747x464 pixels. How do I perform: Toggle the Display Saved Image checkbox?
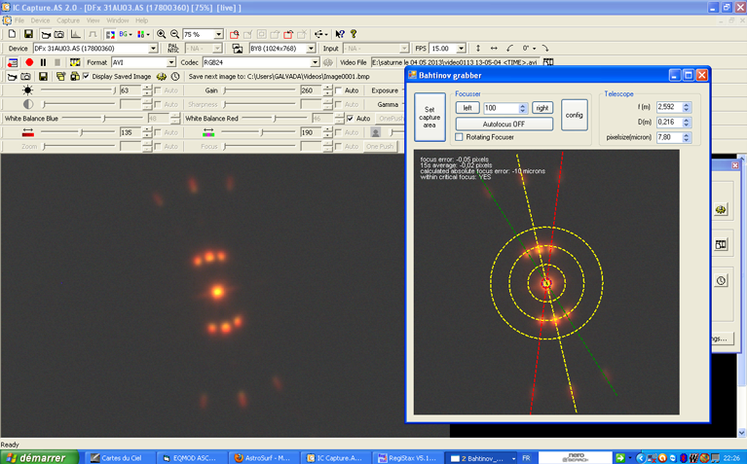coord(86,76)
